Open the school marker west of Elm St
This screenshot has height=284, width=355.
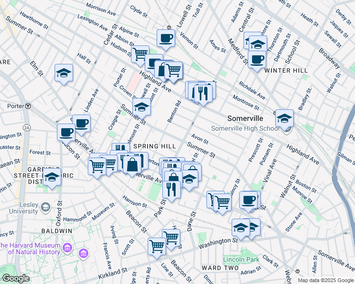pyautogui.click(x=64, y=73)
